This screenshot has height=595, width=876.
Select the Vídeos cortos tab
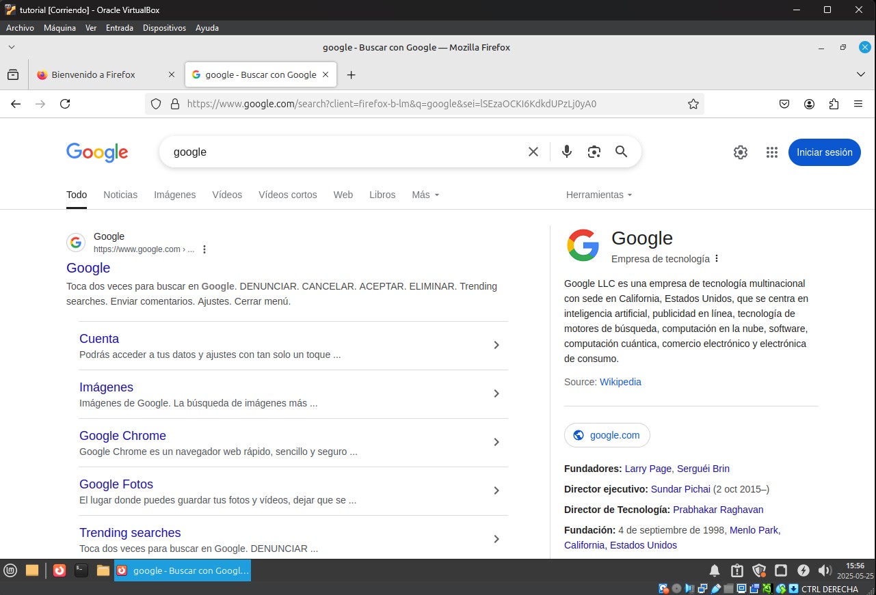(x=288, y=195)
